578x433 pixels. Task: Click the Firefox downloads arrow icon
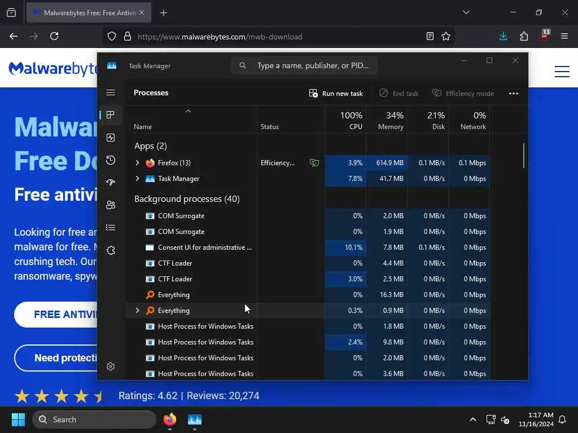(x=503, y=36)
